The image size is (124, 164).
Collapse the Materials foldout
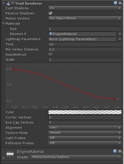(x=3, y=24)
